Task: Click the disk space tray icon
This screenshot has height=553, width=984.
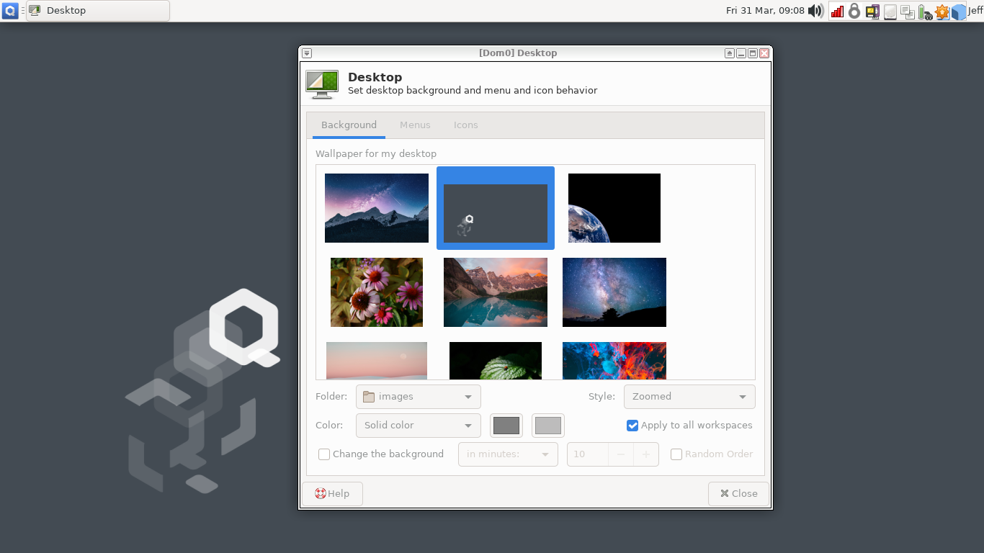Action: (890, 12)
